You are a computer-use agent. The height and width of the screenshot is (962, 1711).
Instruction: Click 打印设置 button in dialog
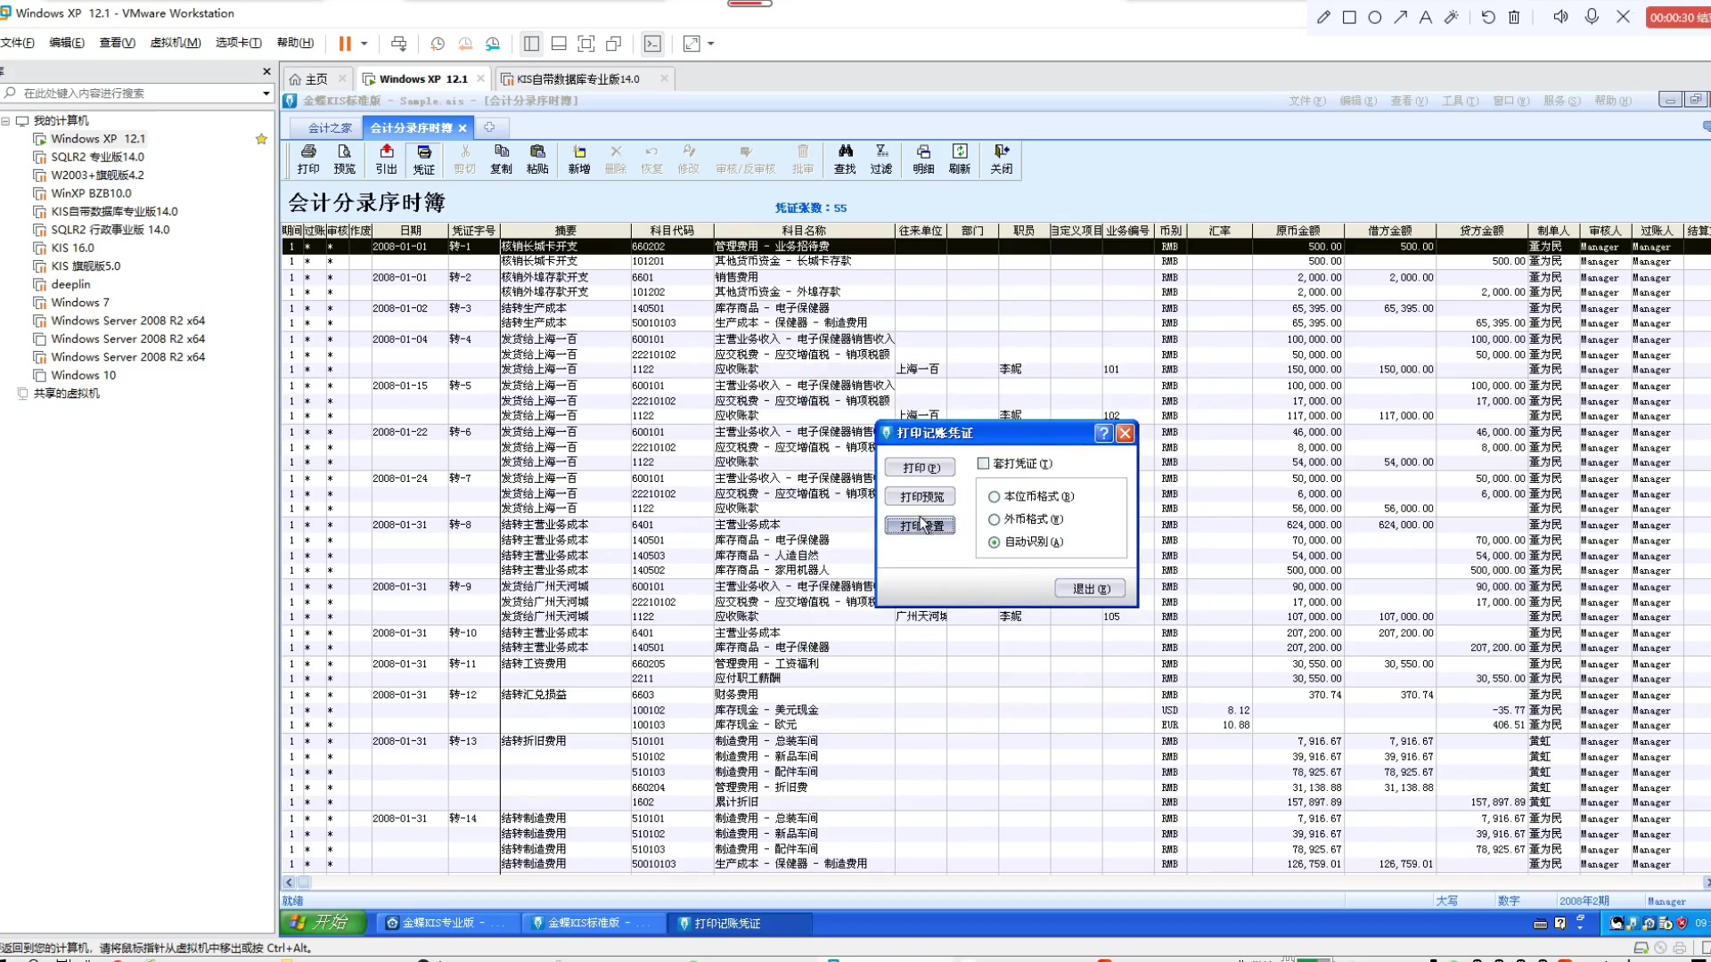(920, 526)
